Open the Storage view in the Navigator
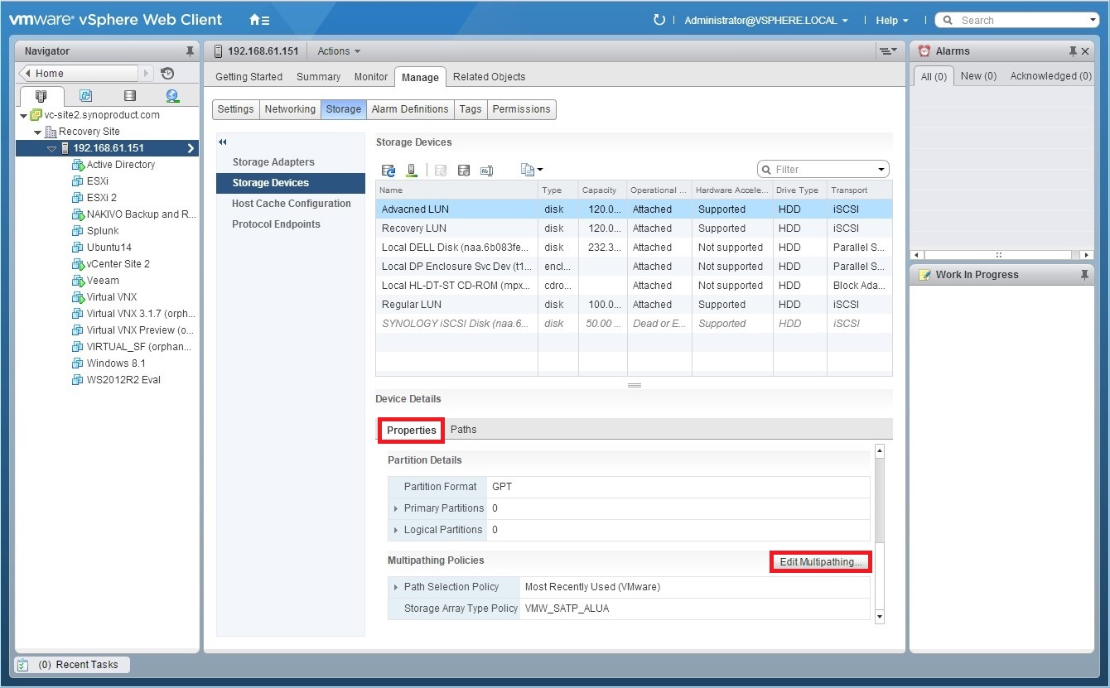 129,96
